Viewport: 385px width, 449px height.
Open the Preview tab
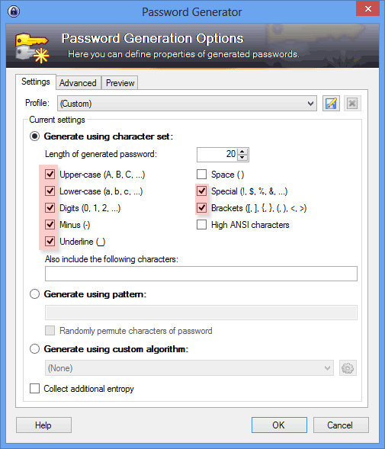click(x=120, y=83)
